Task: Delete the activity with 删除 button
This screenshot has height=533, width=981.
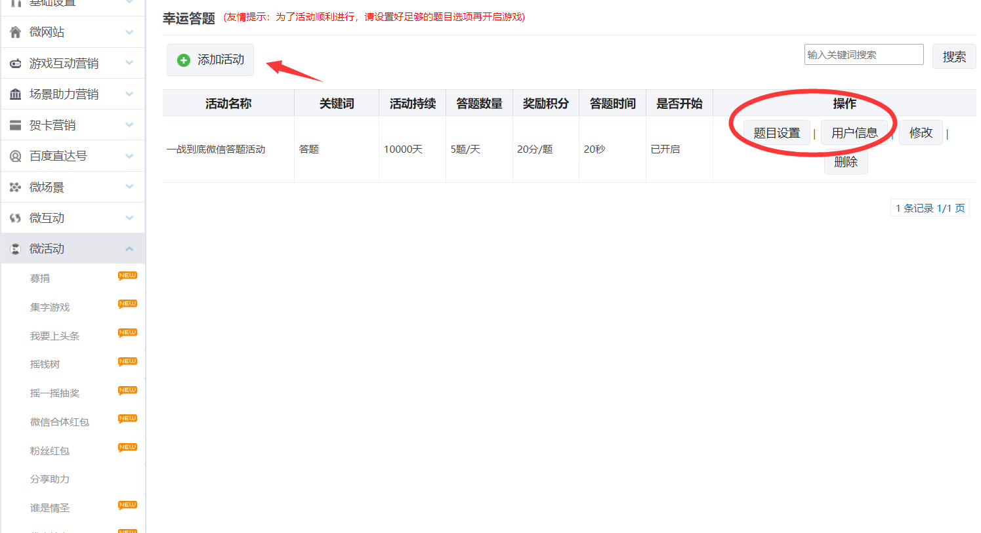Action: [x=846, y=162]
